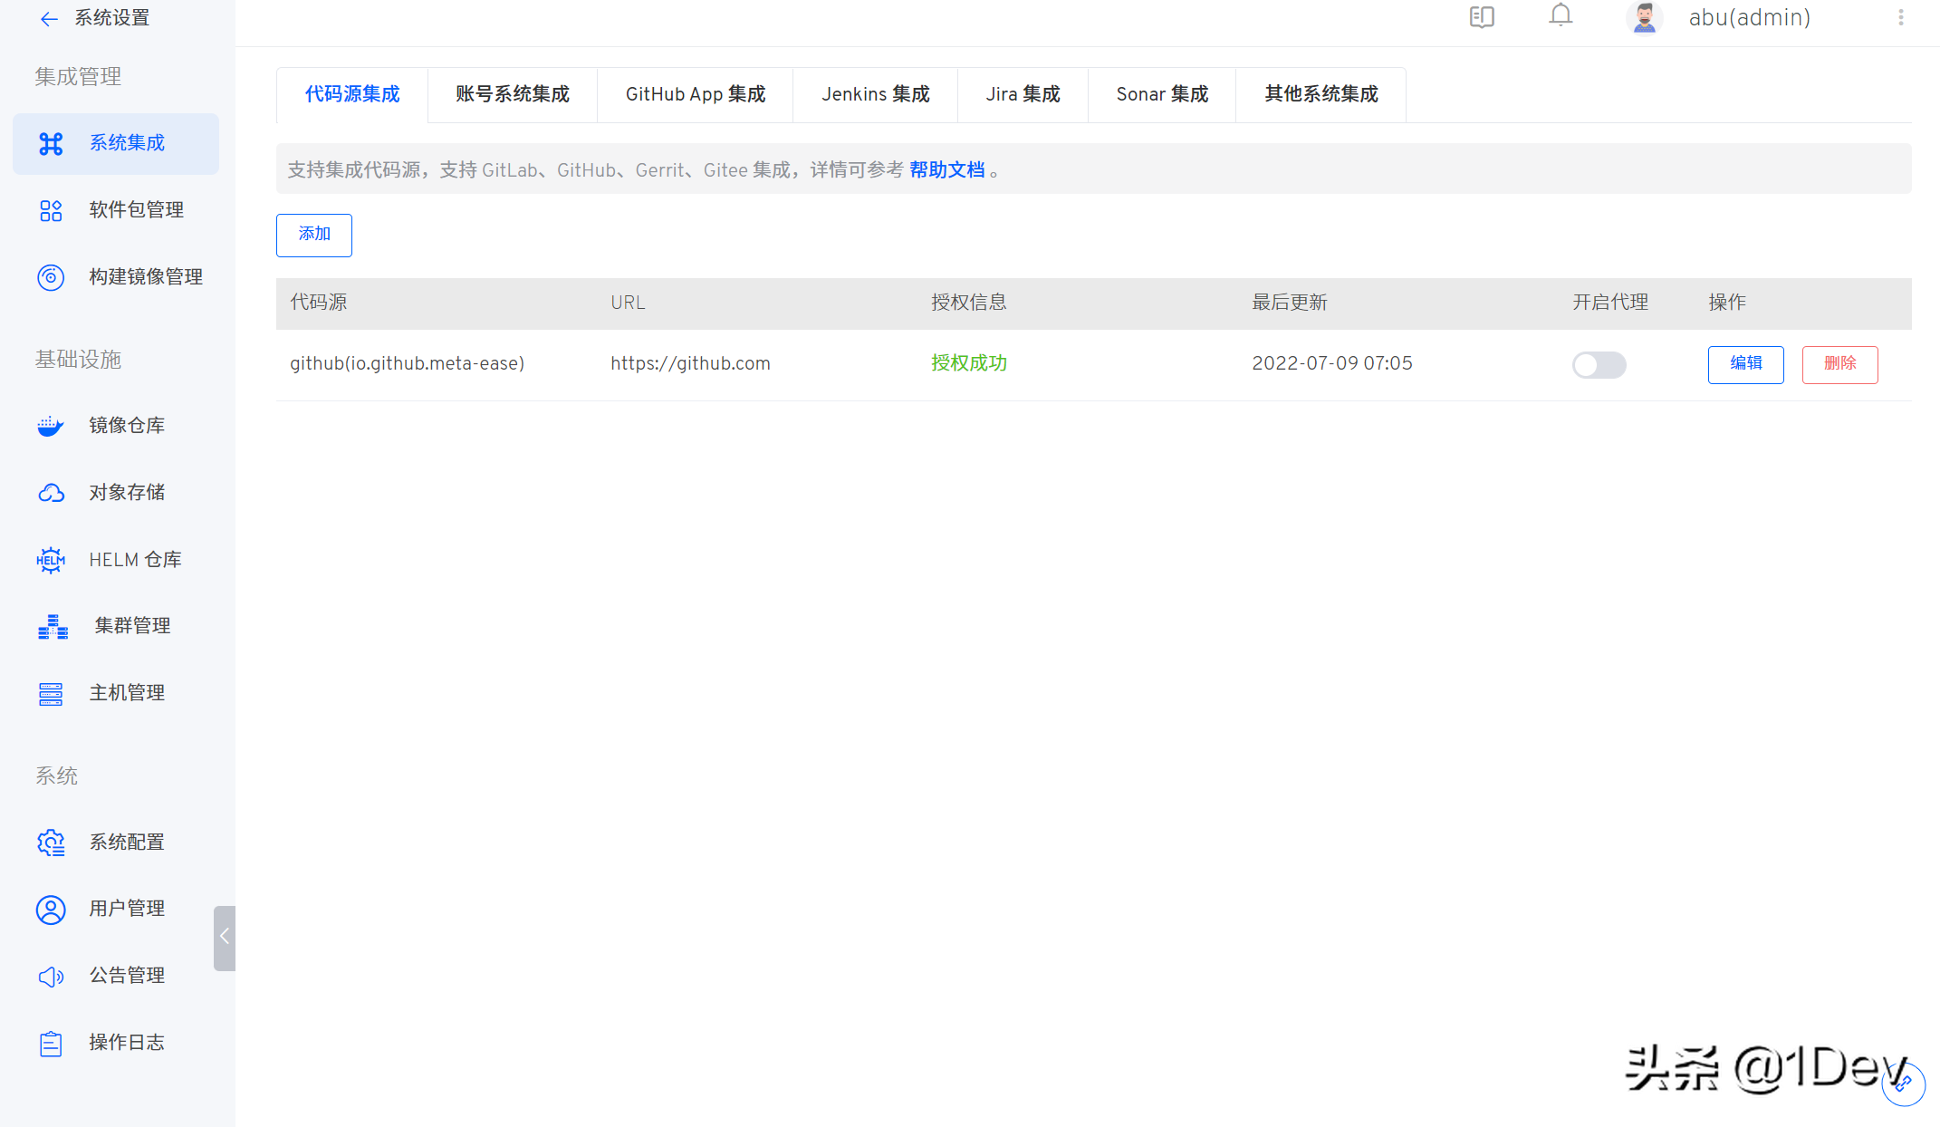Click the 对象存储 cloud icon
Viewport: 1940px width, 1127px height.
pyautogui.click(x=51, y=493)
